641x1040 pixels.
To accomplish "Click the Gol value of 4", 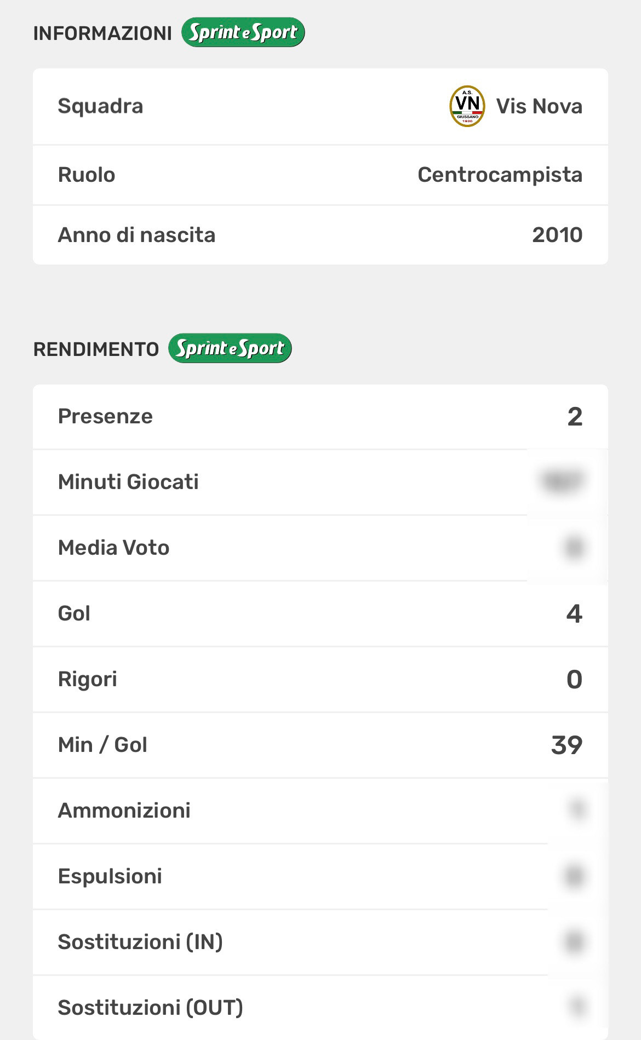I will point(574,613).
